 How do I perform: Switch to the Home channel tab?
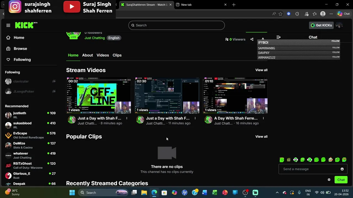pyautogui.click(x=73, y=55)
